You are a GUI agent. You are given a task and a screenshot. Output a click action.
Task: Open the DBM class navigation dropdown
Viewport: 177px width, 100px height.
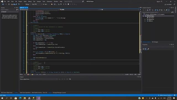point(79,10)
